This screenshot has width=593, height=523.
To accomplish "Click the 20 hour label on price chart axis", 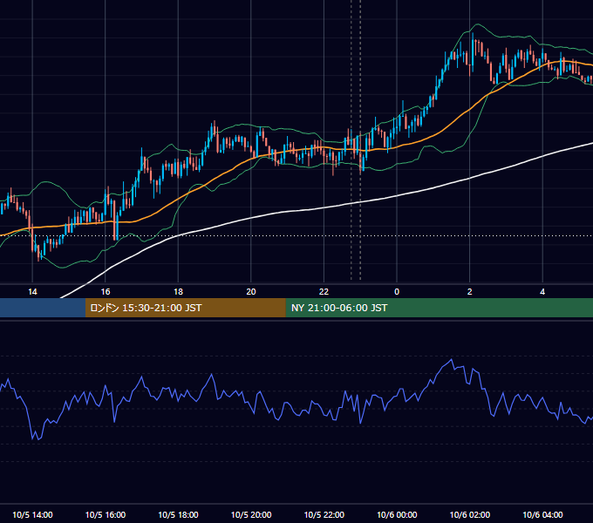I will (x=251, y=292).
